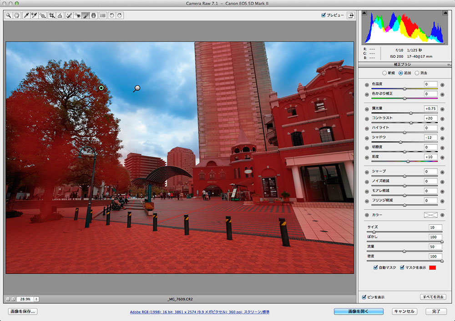The width and height of the screenshot is (455, 321).
Task: Click the キャンセル button
Action: 404,311
